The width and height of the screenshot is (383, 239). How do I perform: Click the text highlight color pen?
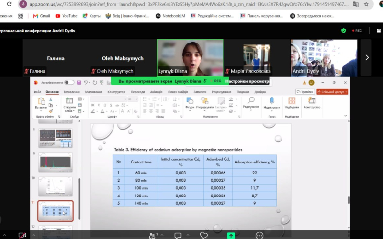[x=93, y=111]
